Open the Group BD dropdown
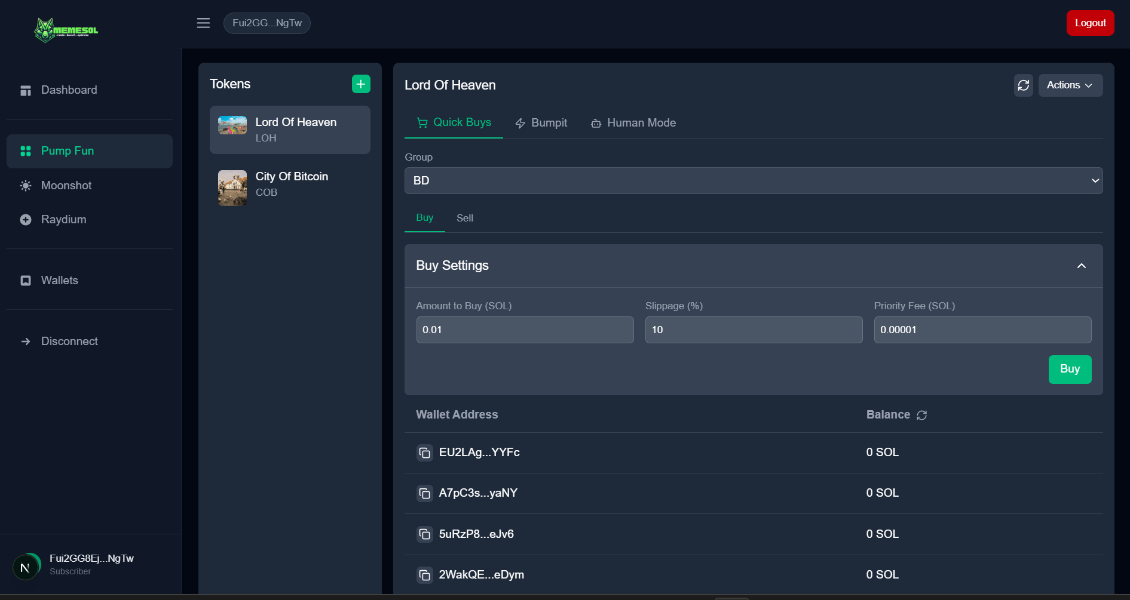This screenshot has width=1130, height=600. click(x=754, y=180)
